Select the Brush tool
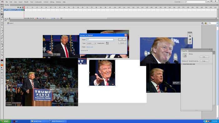This screenshot has width=219, height=123. point(2,36)
